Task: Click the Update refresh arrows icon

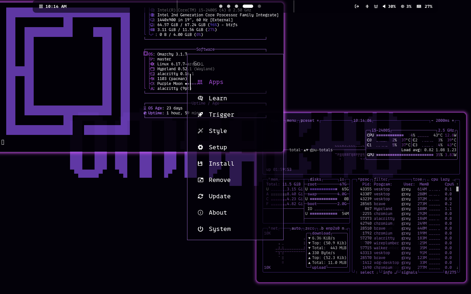Action: pos(200,196)
